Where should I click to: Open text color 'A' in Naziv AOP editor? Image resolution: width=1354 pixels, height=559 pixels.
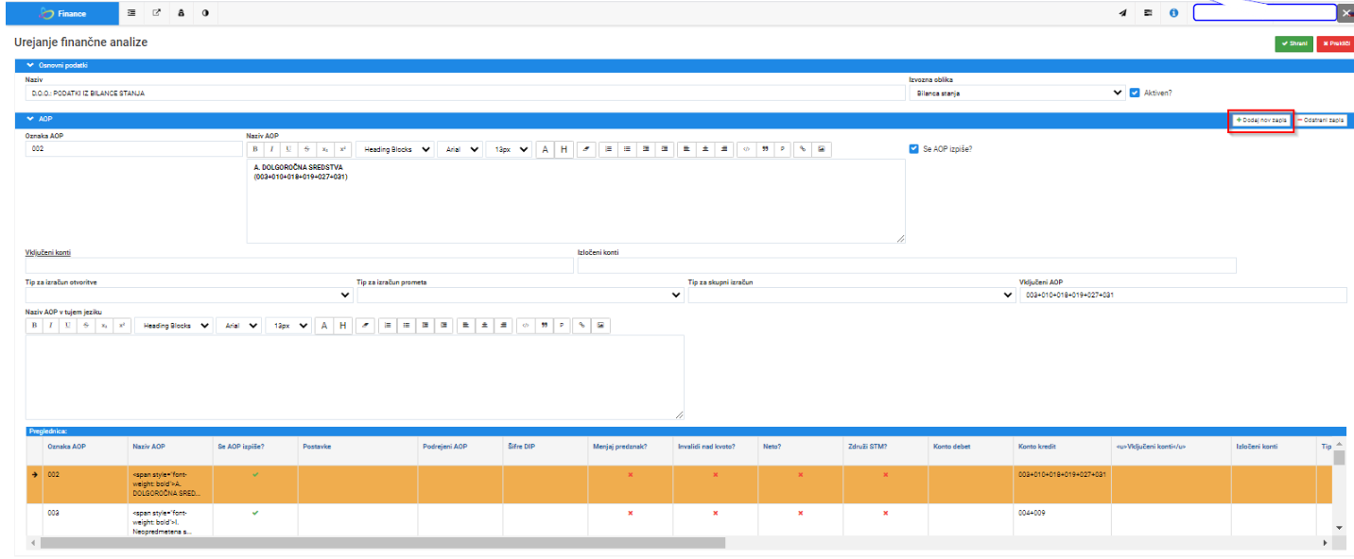pyautogui.click(x=546, y=149)
